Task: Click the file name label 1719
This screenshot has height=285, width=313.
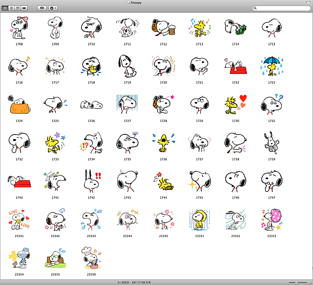Action: tap(127, 82)
